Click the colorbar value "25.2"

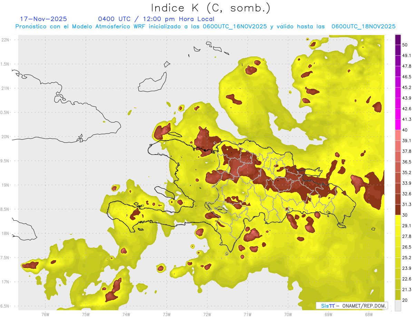tap(407, 257)
